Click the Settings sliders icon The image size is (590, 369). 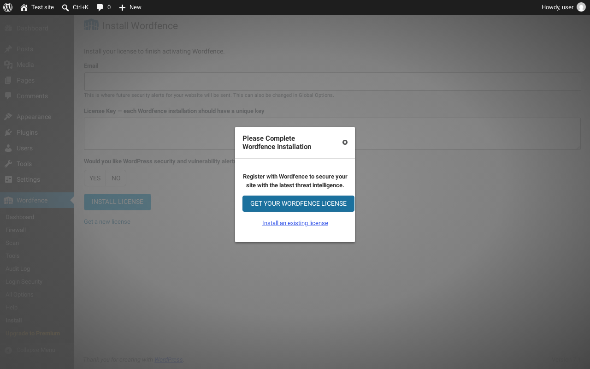[x=8, y=179]
